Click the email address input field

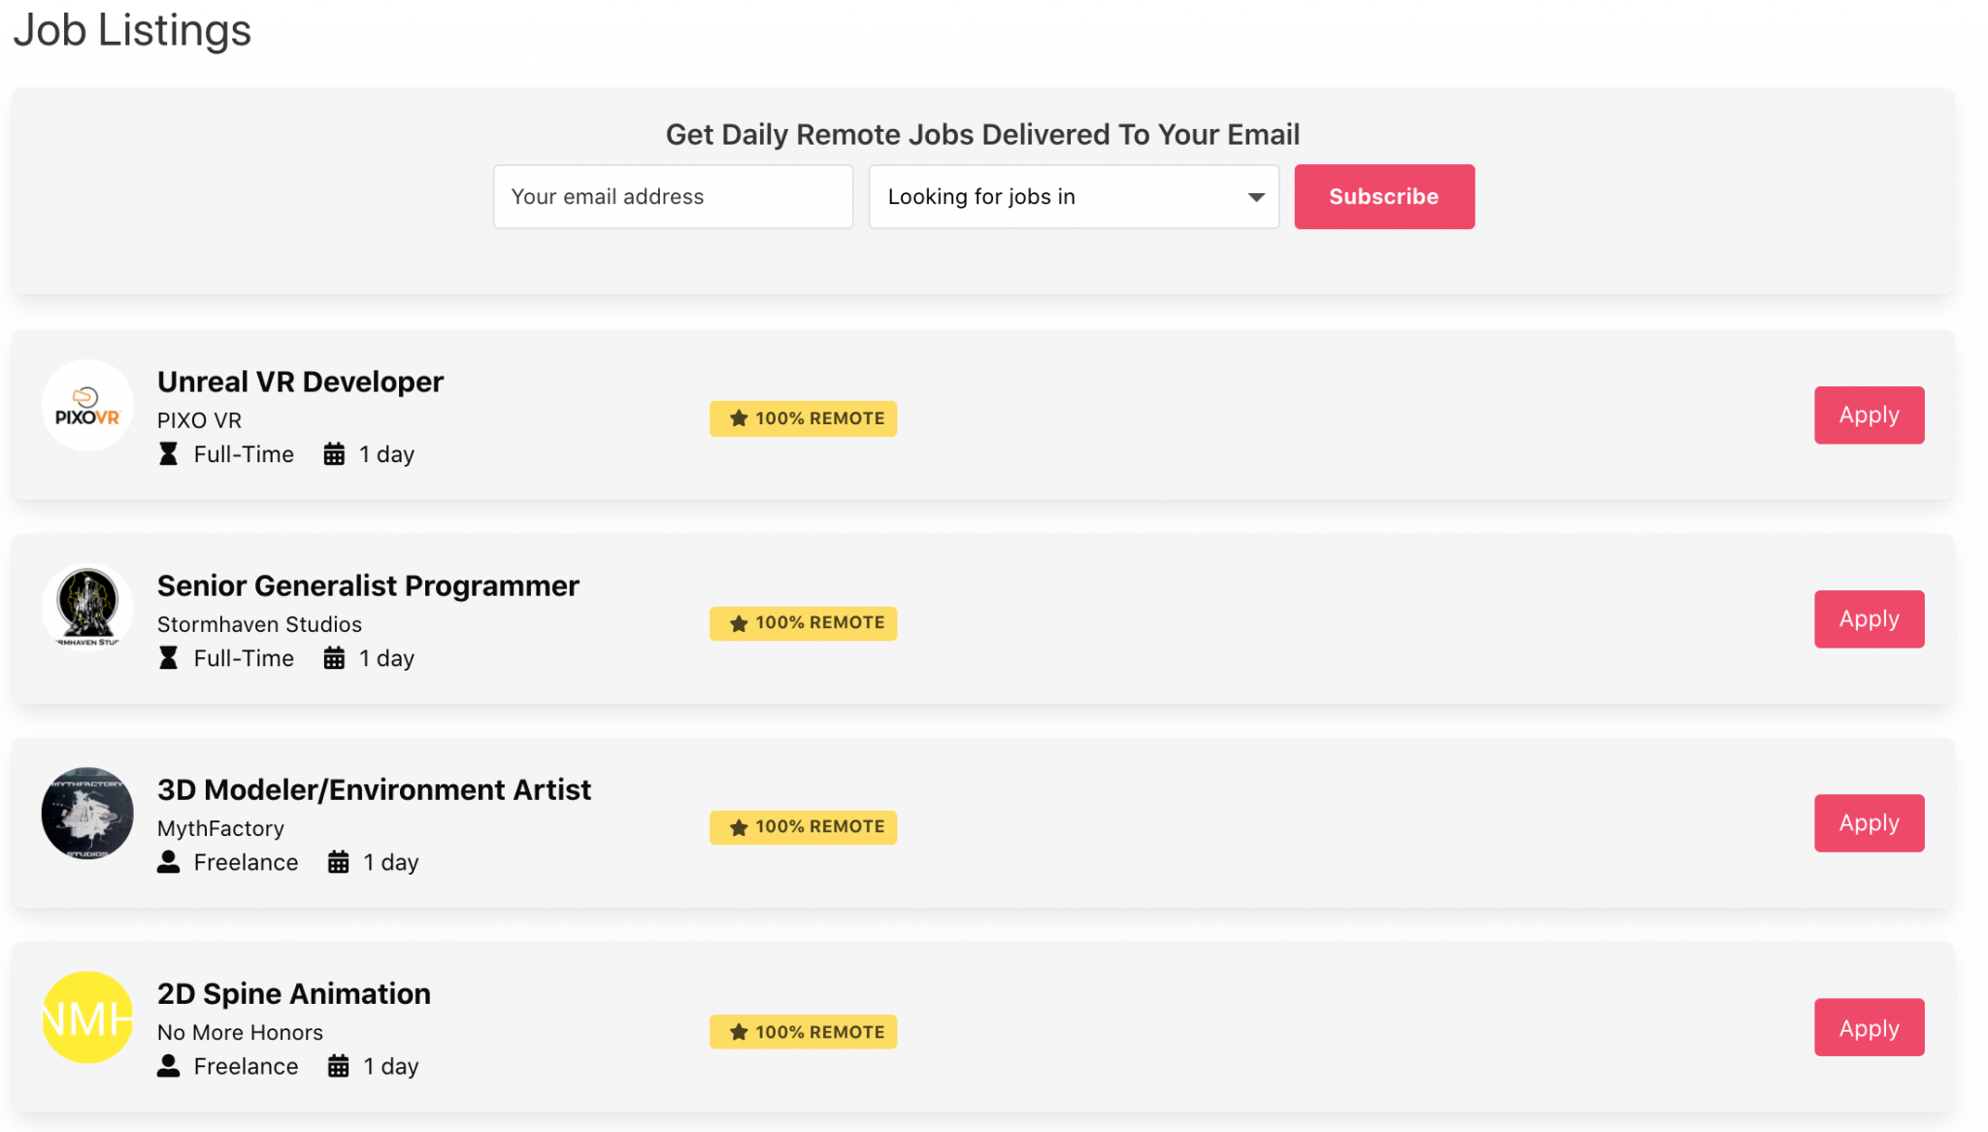(673, 196)
